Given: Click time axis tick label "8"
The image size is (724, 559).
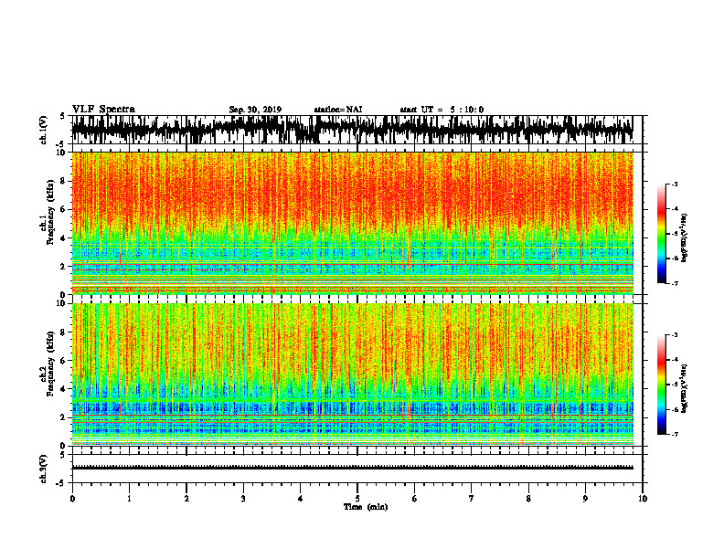Looking at the screenshot, I should pyautogui.click(x=528, y=499).
